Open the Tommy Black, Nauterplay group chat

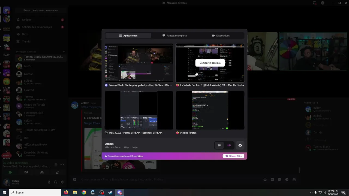tap(40, 58)
